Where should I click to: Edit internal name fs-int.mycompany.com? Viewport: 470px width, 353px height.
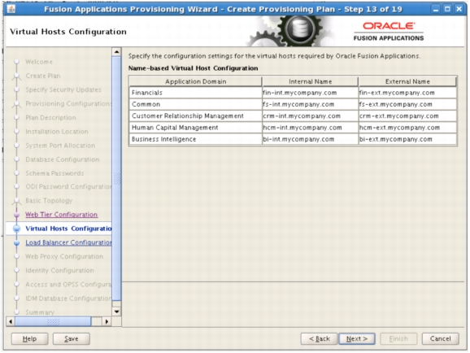coord(310,104)
